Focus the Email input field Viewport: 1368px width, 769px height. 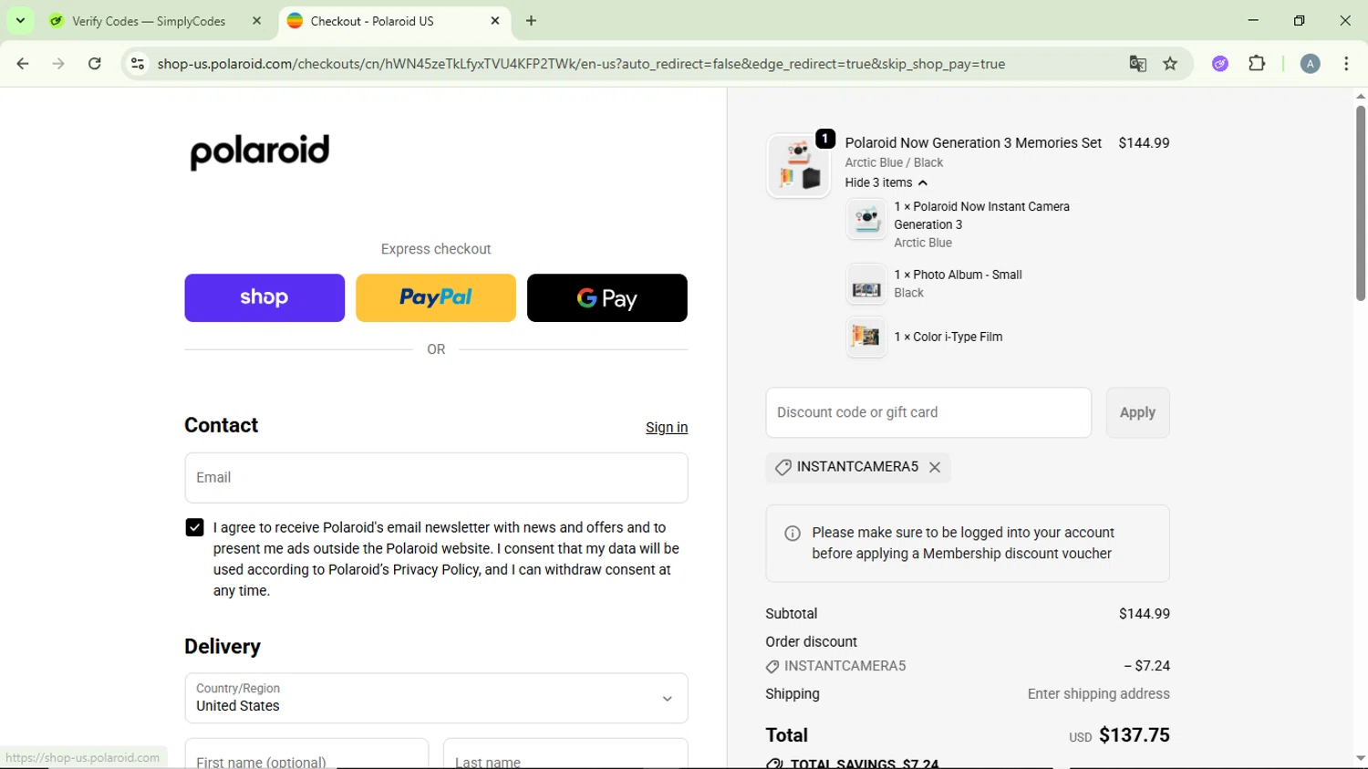(436, 478)
